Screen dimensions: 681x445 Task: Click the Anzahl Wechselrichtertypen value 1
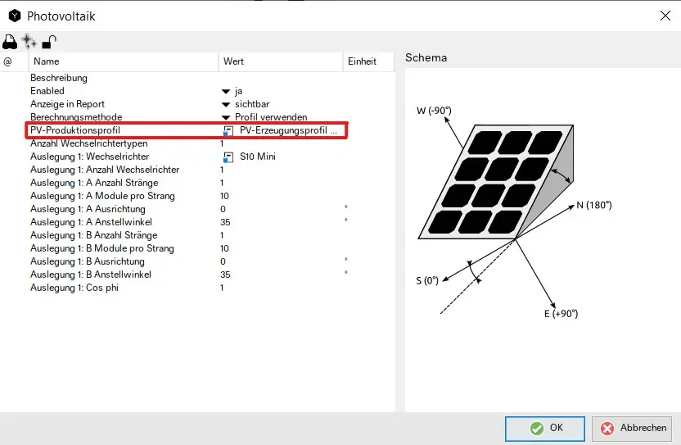[222, 143]
